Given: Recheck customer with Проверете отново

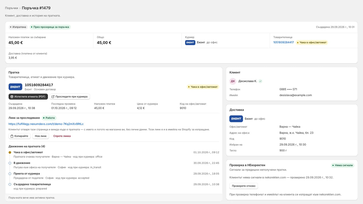Looking at the screenshot, I should (244, 186).
